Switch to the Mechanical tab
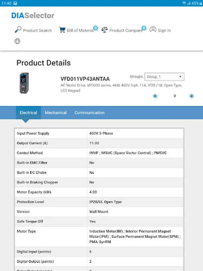 tap(56, 113)
